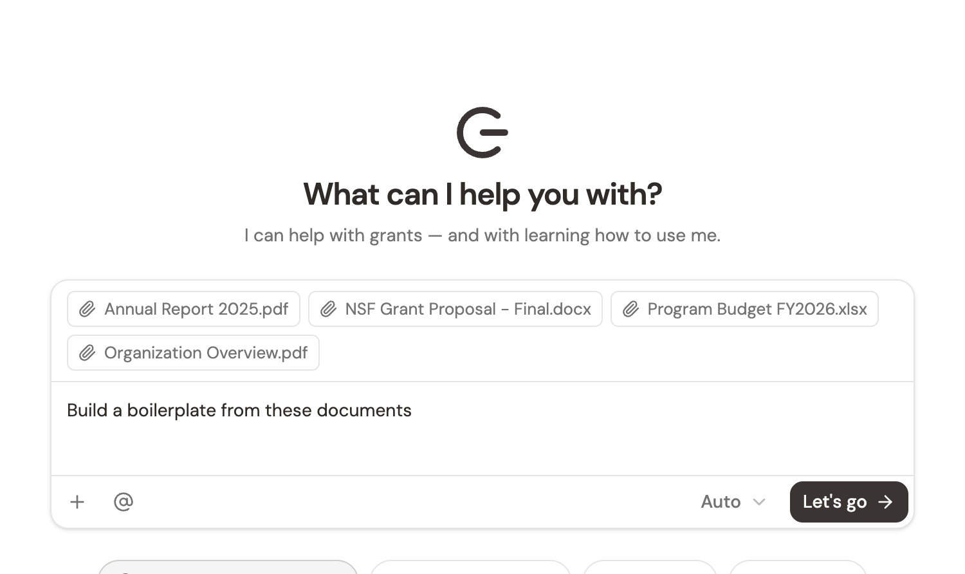The image size is (965, 574).
Task: Click the paperclip icon on Organization Overview.pdf
Action: (87, 353)
